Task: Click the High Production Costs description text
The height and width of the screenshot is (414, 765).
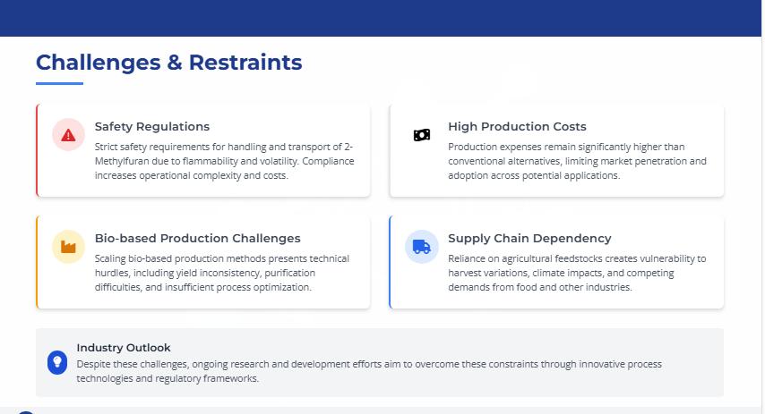Action: (577, 161)
